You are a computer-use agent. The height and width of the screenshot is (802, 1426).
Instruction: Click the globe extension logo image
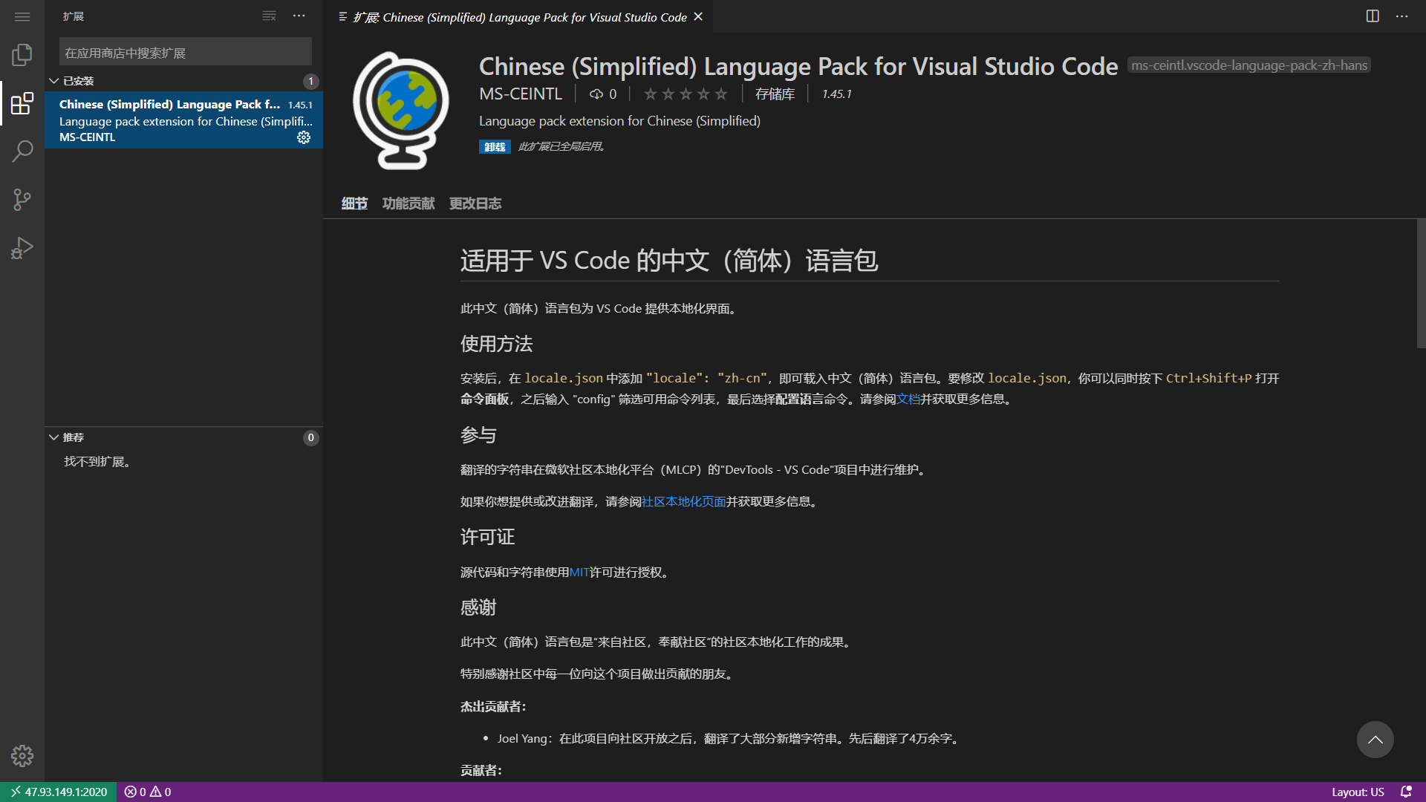tap(401, 110)
